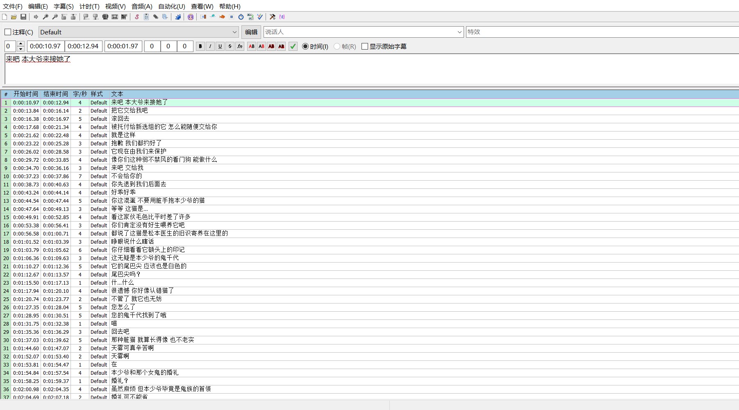This screenshot has width=739, height=410.
Task: Toggle override tag hiding mode
Action: click(x=282, y=17)
